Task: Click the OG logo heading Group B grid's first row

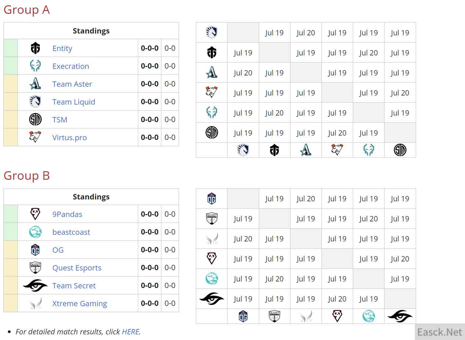Action: click(x=212, y=198)
